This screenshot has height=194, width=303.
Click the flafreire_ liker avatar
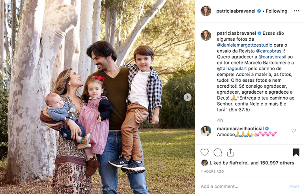tap(204, 163)
